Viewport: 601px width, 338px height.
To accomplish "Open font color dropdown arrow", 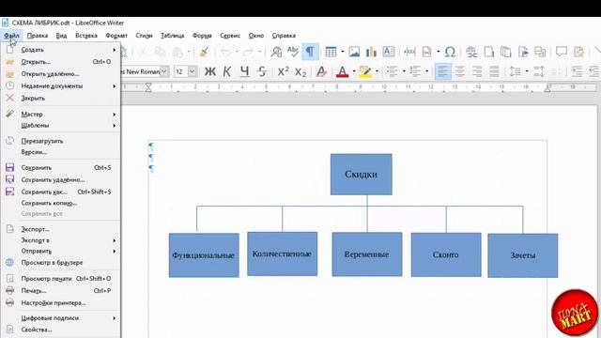I will (x=354, y=71).
